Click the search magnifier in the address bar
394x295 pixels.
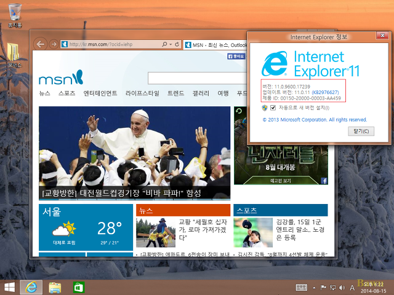[164, 44]
